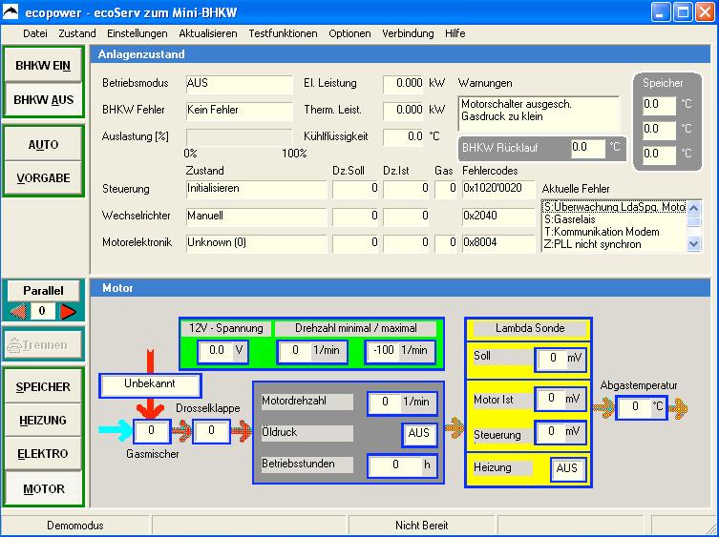Click the Aktuelle Fehler scrollbar thumb
Viewport: 719px width, 537px height.
coord(694,222)
